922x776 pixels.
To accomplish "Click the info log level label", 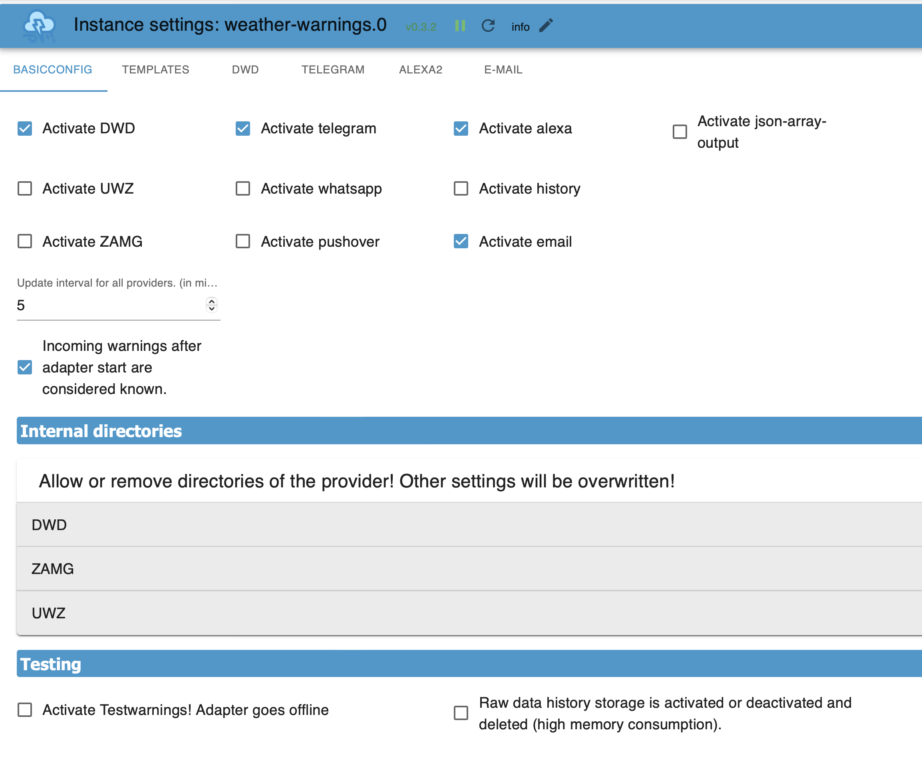I will point(520,27).
